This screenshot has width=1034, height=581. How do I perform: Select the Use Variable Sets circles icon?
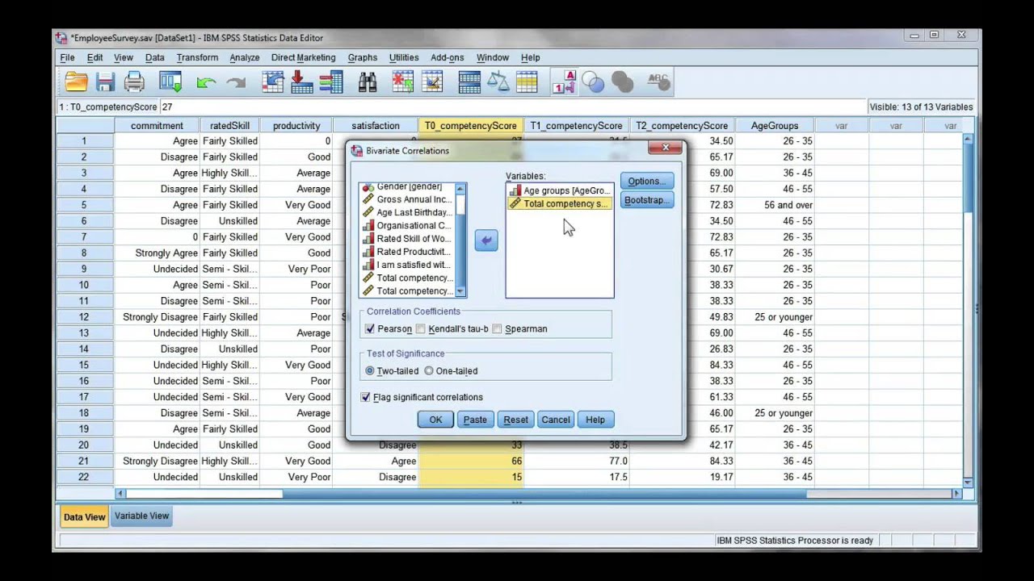(x=593, y=82)
